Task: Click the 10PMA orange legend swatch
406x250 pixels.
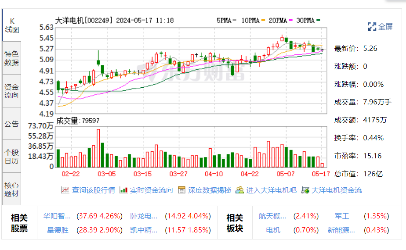Action: coord(263,20)
